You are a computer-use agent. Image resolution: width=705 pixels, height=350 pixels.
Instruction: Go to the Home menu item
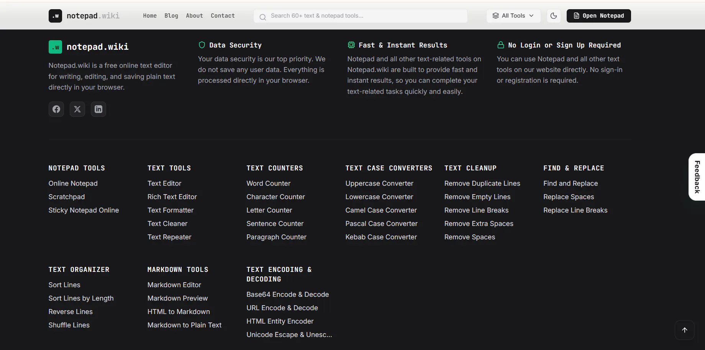(150, 16)
